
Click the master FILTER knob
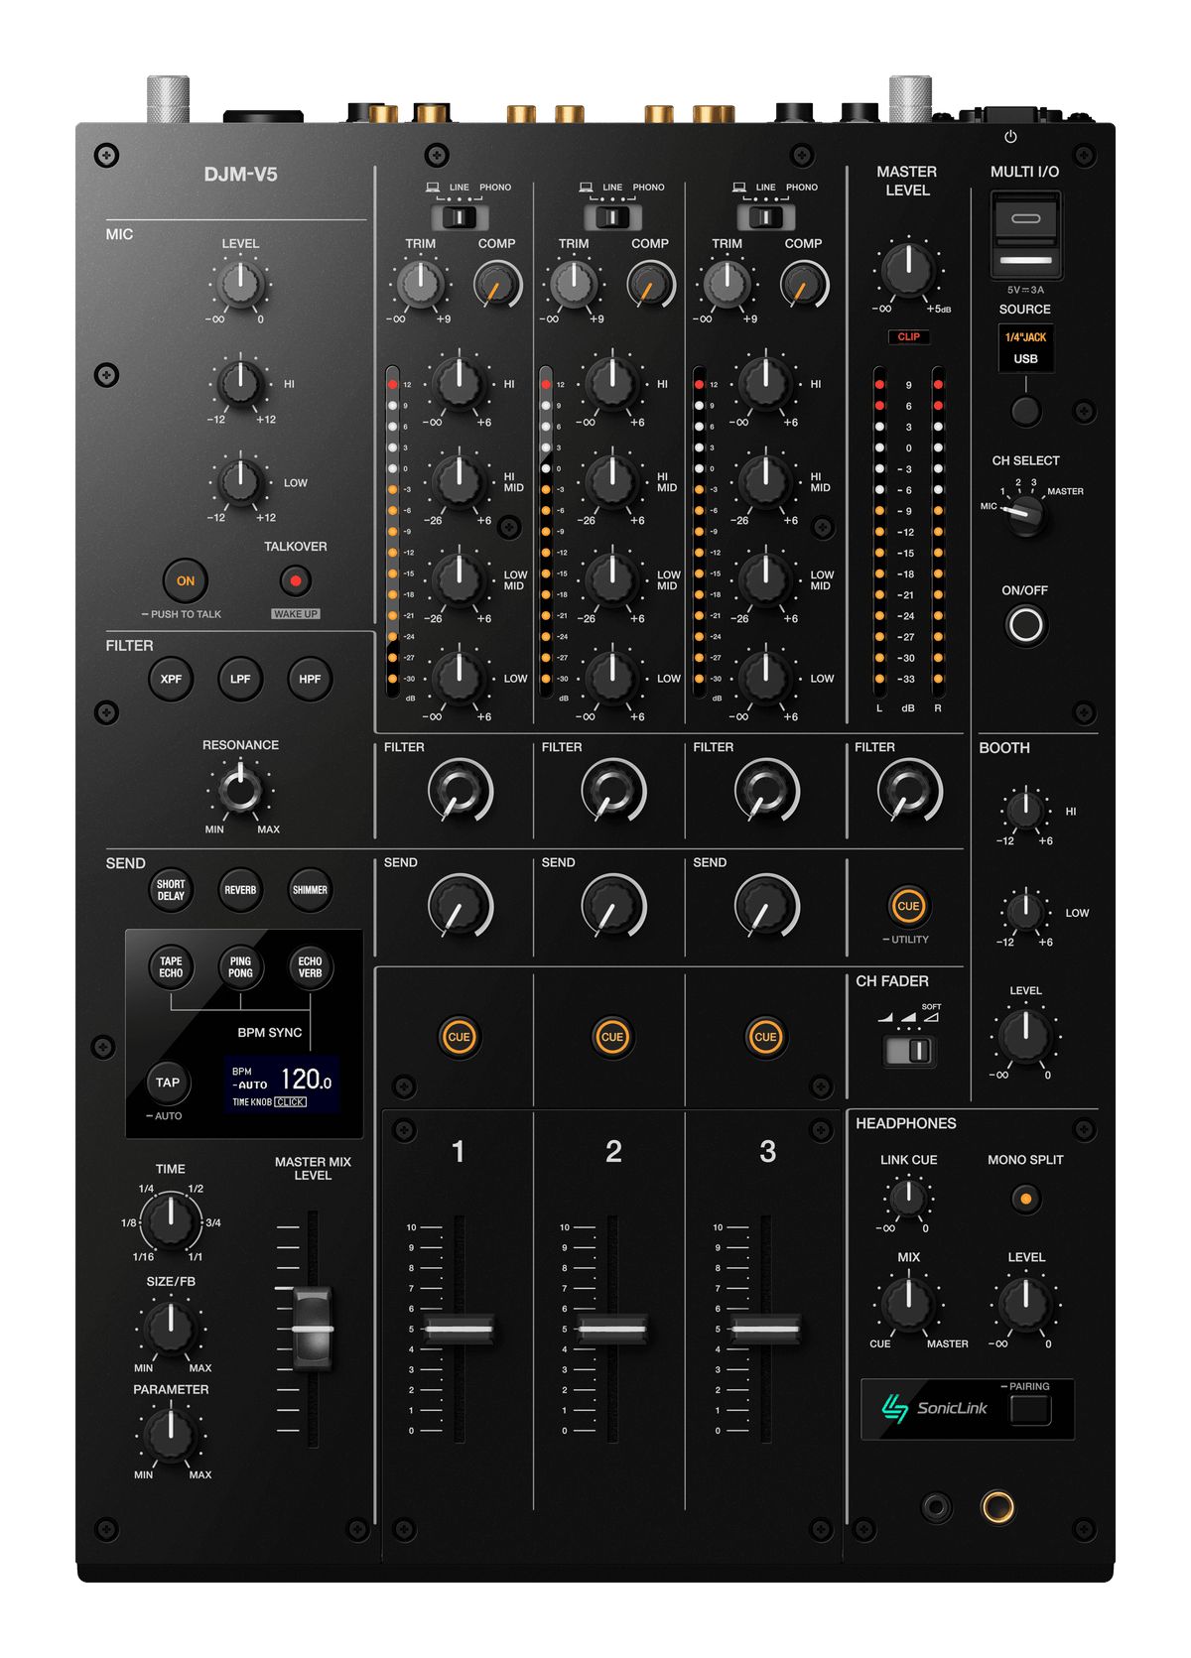910,791
